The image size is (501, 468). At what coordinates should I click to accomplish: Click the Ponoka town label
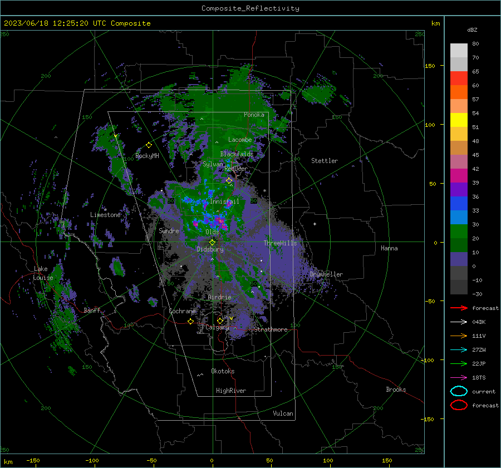click(254, 115)
